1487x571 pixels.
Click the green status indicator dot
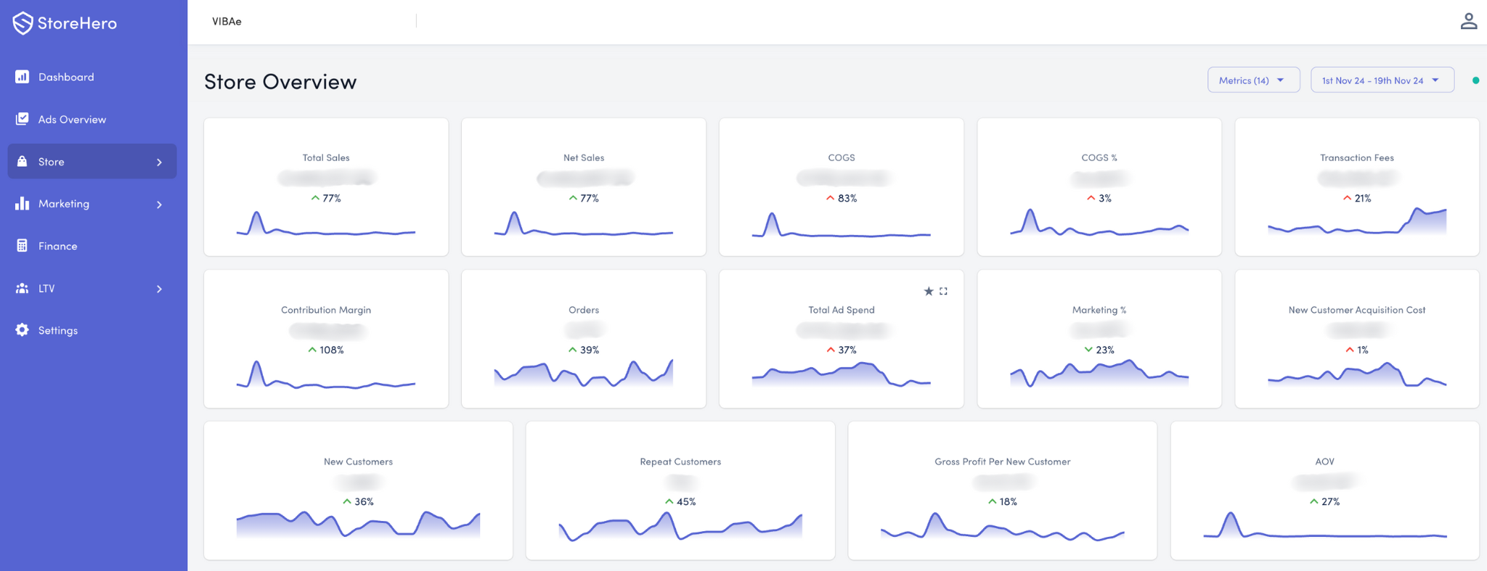[x=1475, y=81]
